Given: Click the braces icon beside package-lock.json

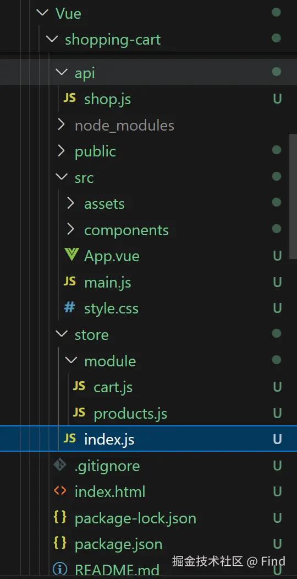Looking at the screenshot, I should (x=60, y=517).
